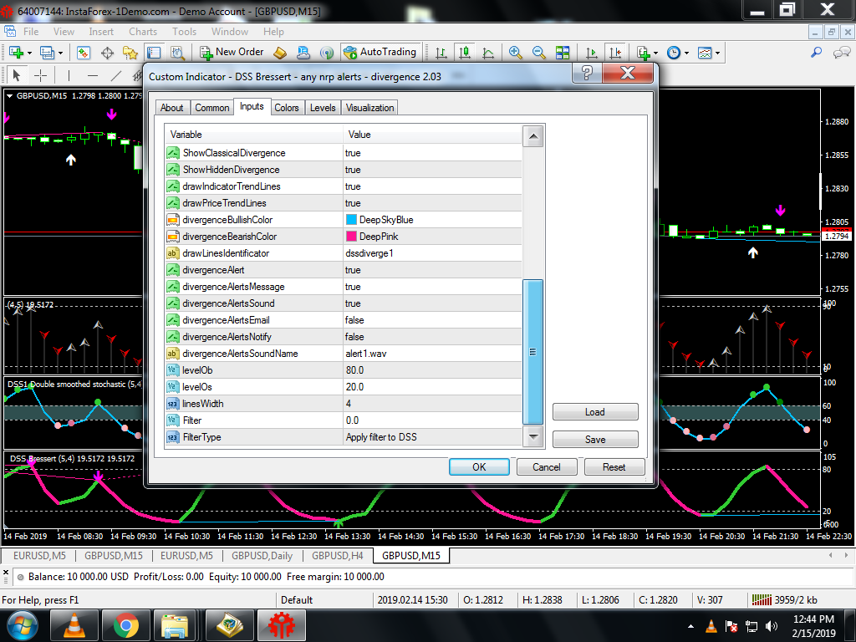Click the Reset button
Screen dimensions: 856x642
[x=614, y=466]
